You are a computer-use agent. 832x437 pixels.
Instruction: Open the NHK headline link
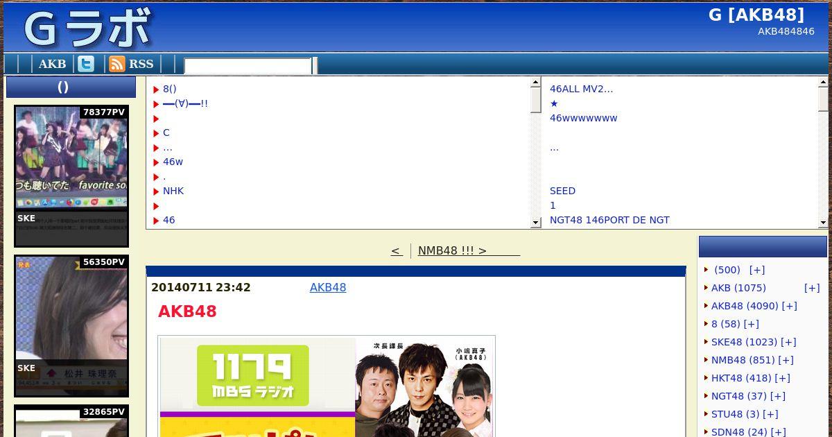[x=173, y=191]
